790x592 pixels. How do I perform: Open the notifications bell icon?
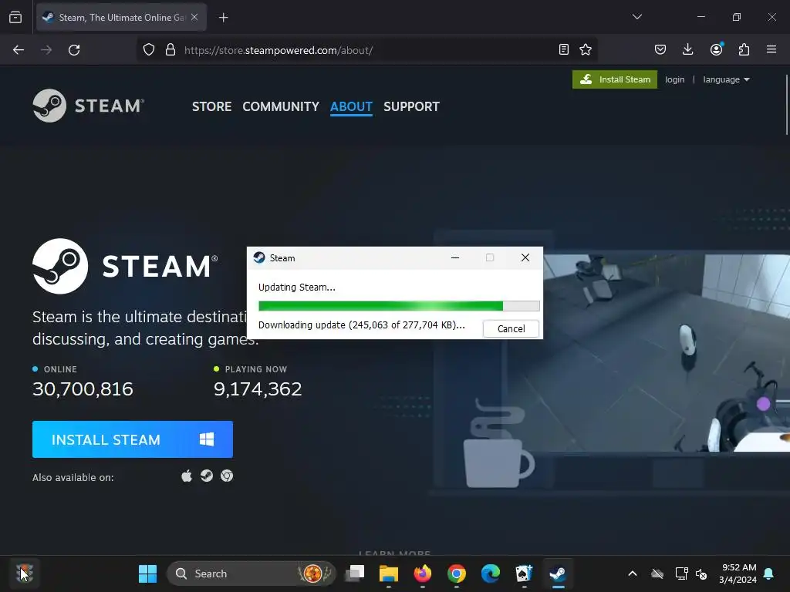click(769, 573)
